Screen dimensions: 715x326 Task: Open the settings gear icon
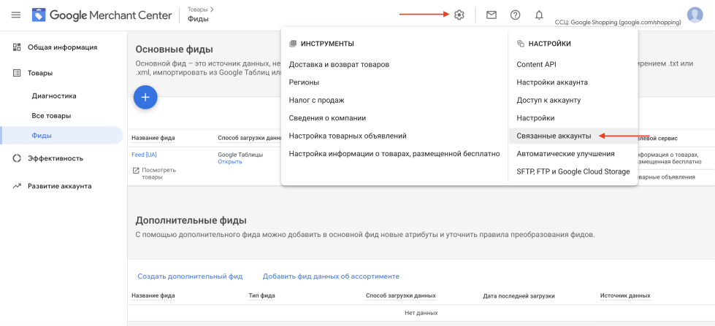(x=459, y=15)
